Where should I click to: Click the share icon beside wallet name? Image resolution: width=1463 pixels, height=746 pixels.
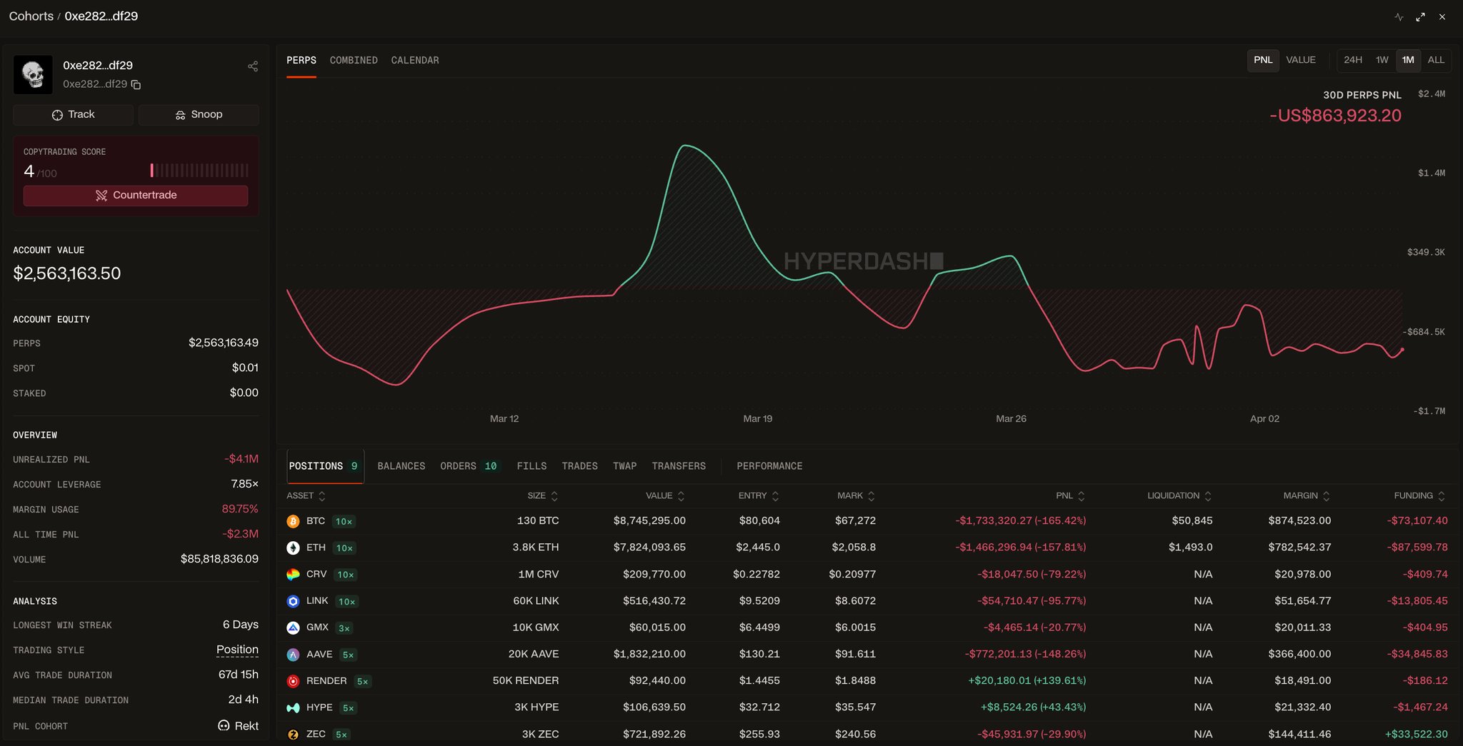[x=253, y=66]
